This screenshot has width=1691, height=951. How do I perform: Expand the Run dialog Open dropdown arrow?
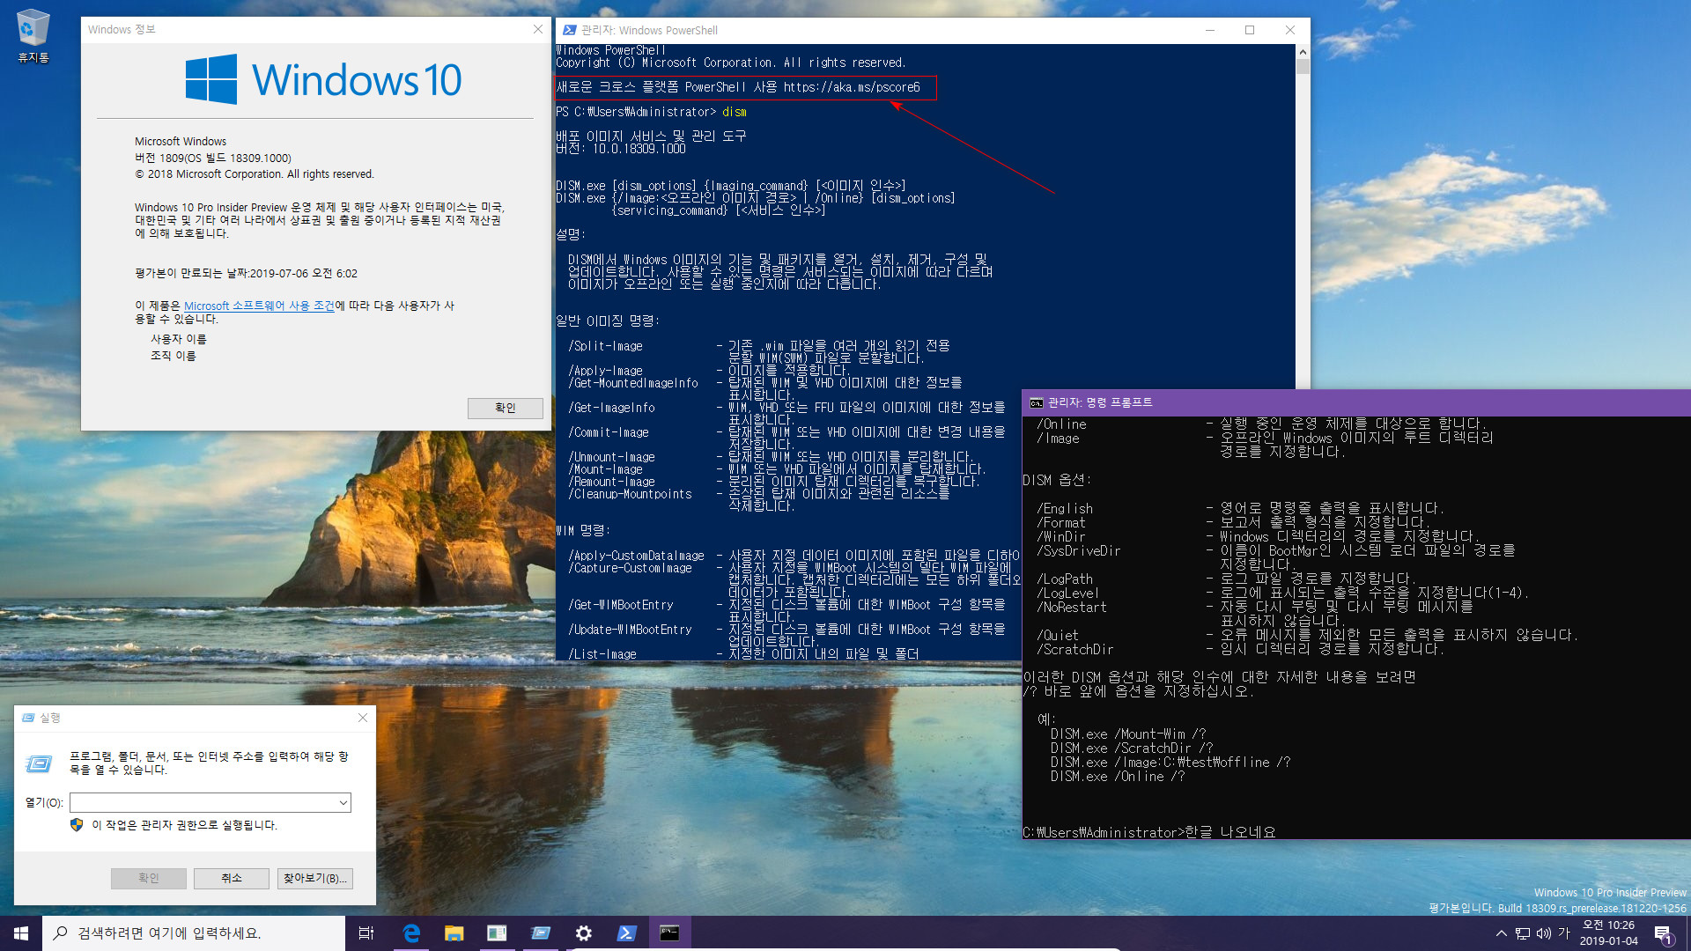tap(343, 802)
